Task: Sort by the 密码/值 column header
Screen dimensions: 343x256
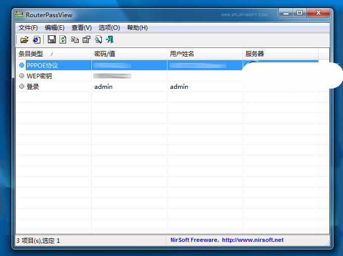Action: (x=129, y=54)
